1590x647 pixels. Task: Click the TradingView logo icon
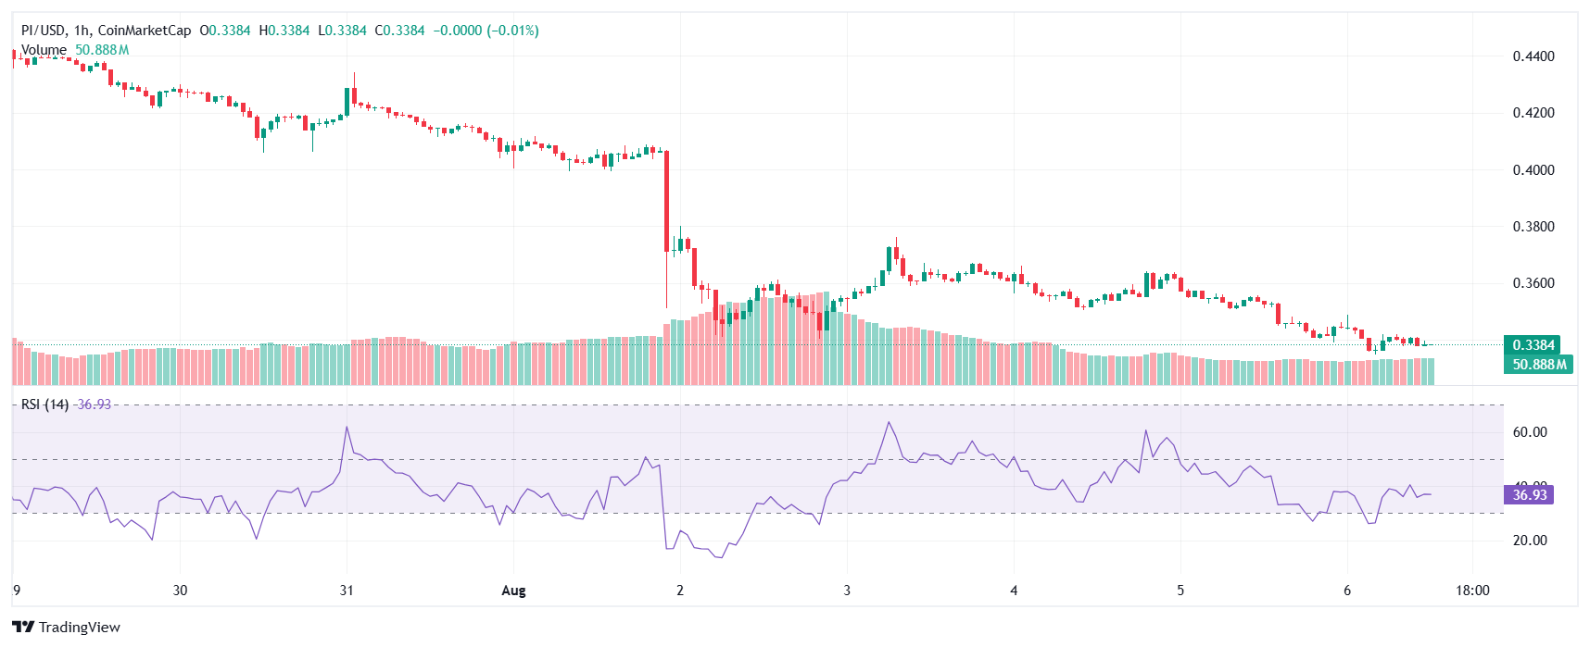23,627
